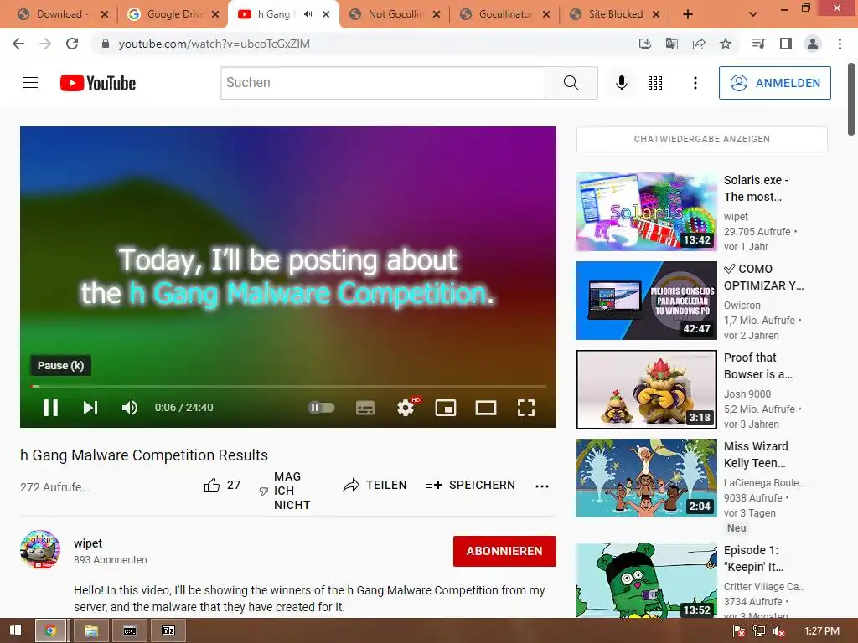This screenshot has height=643, width=858.
Task: Activate miniplayer mode icon
Action: tap(446, 408)
